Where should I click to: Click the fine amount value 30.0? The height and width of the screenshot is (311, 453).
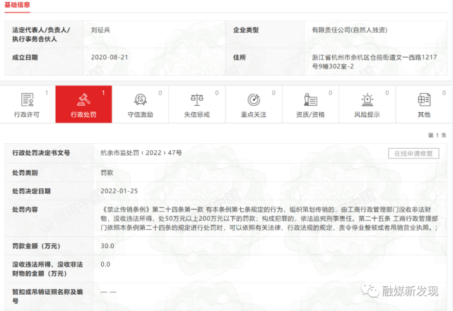[107, 246]
